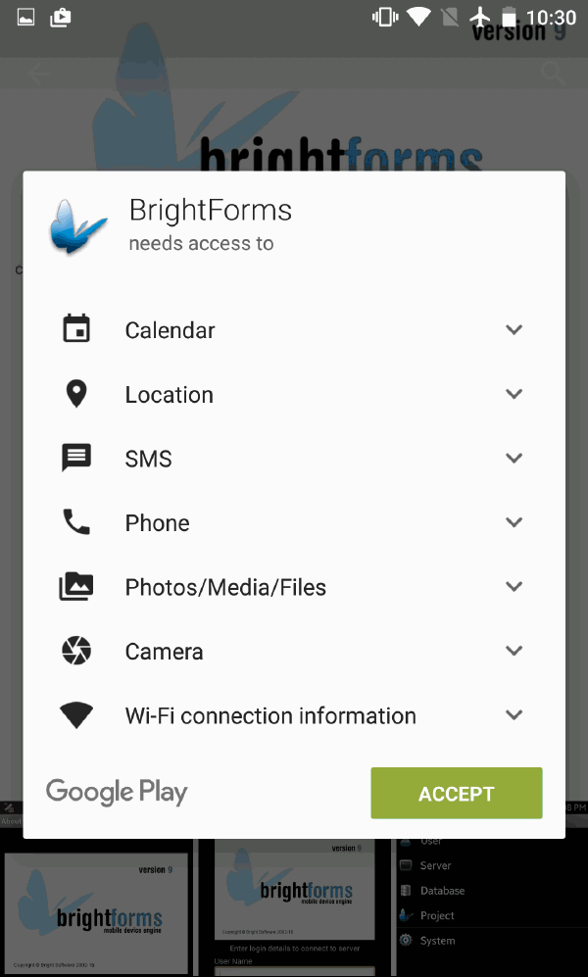Expand the Phone permission chevron

[514, 522]
